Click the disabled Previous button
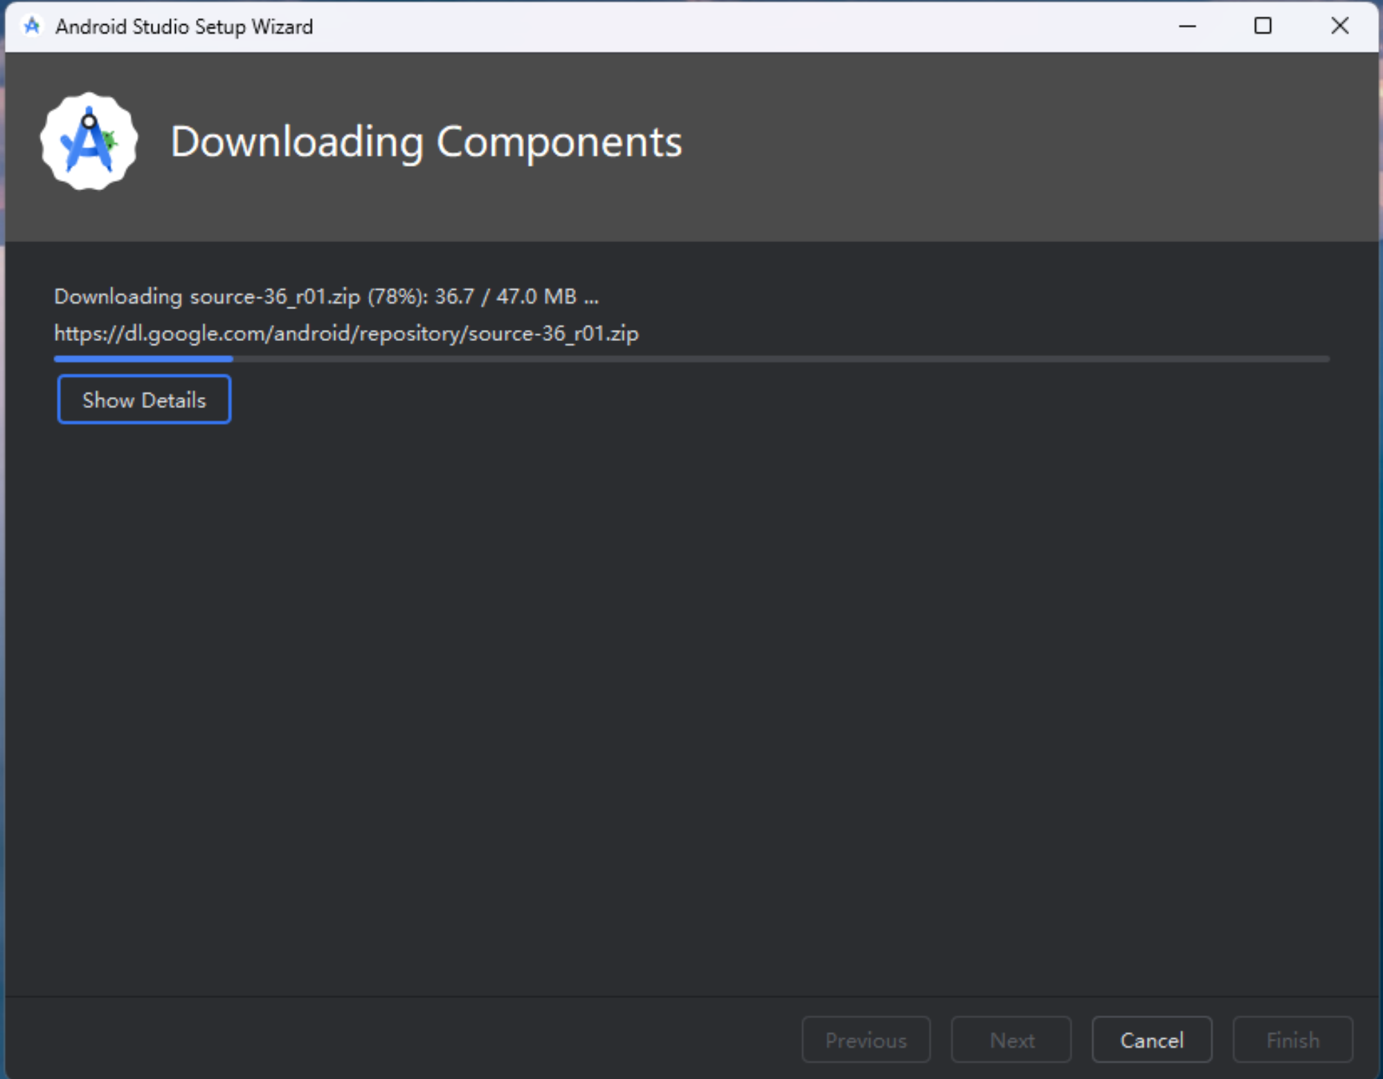Viewport: 1383px width, 1079px height. pos(866,1040)
